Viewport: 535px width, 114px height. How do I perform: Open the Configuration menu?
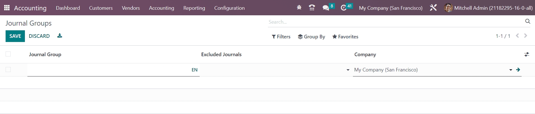point(229,8)
